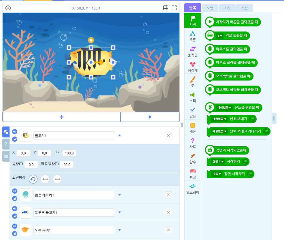Select the 확장 block category

pyautogui.click(x=192, y=174)
